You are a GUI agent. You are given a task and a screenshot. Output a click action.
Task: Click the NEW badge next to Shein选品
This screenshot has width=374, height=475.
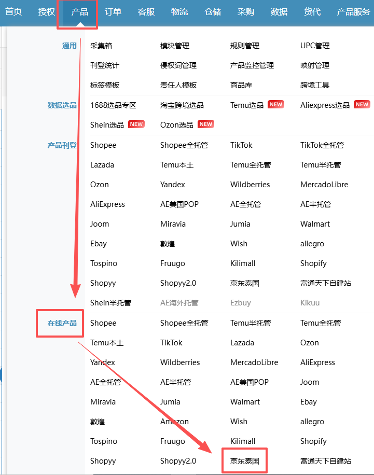pyautogui.click(x=136, y=124)
